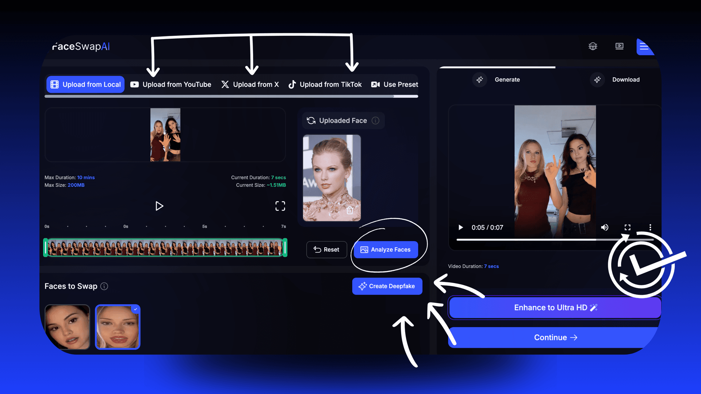Click the Reset button
This screenshot has height=394, width=701.
coord(327,250)
